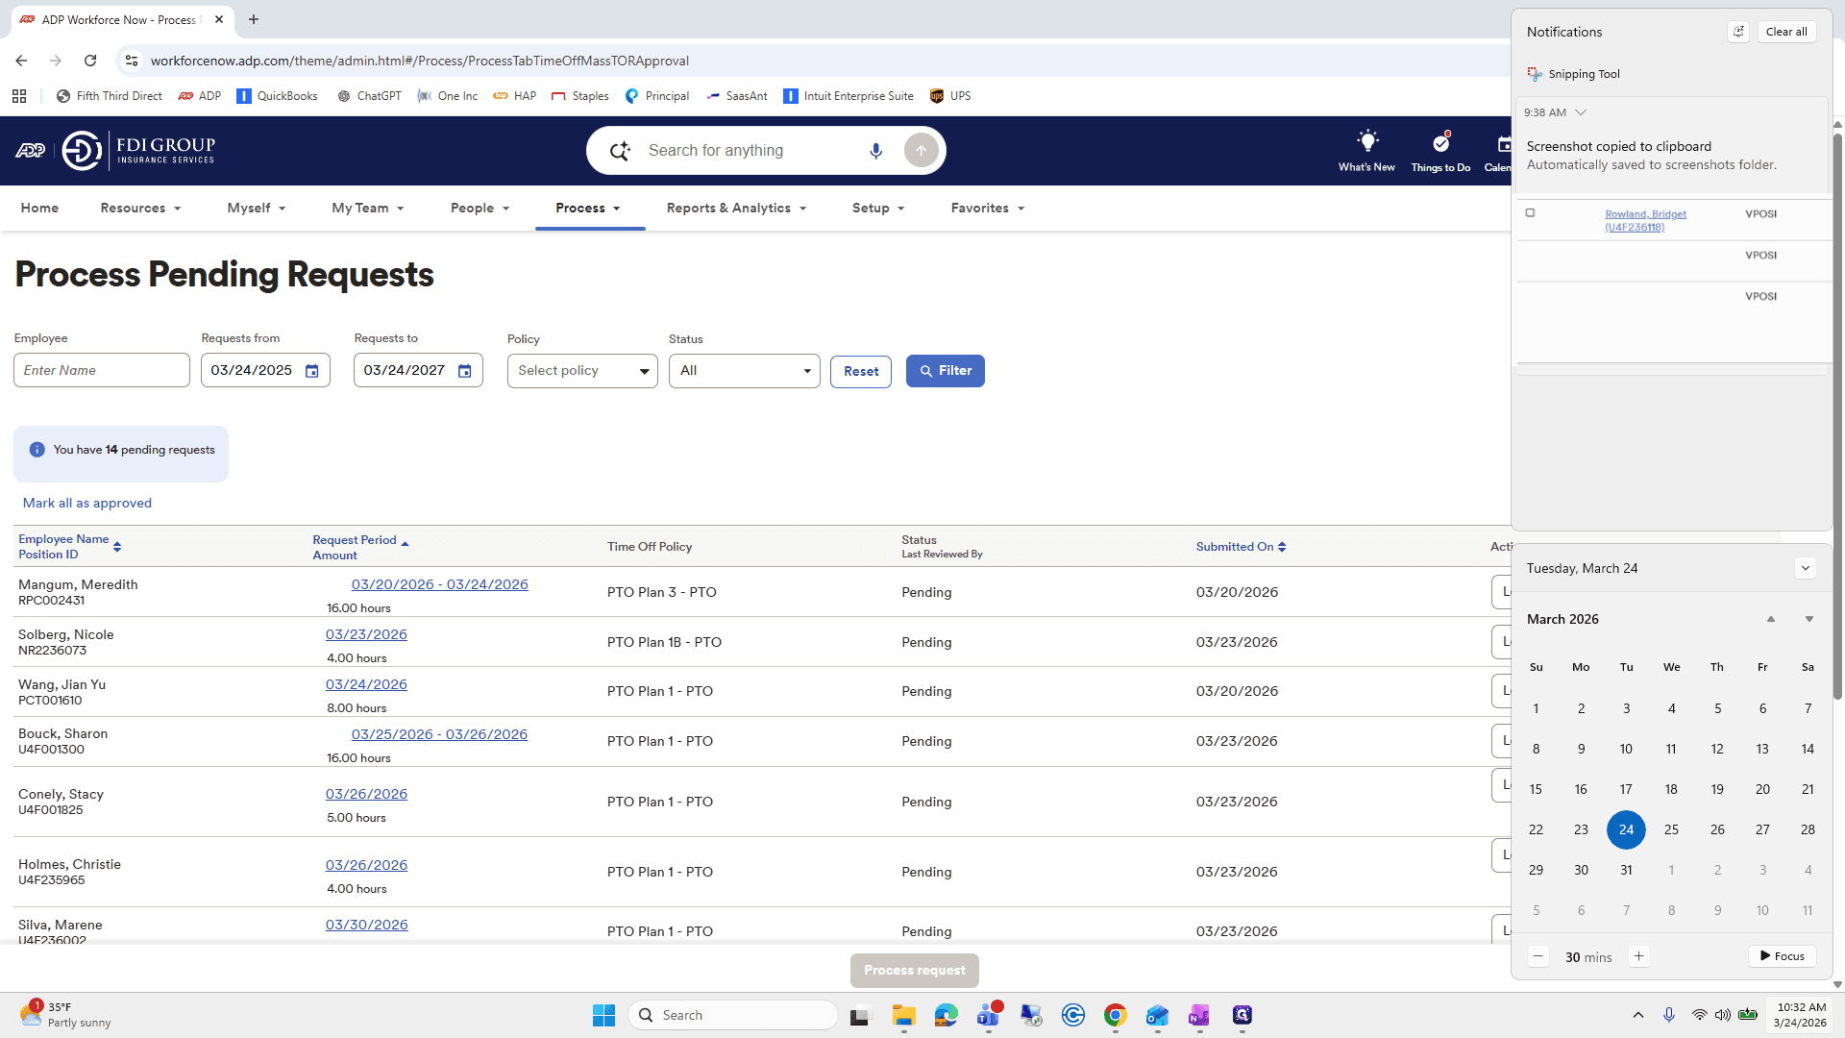1845x1038 pixels.
Task: Click Mark all as approved link
Action: (87, 503)
